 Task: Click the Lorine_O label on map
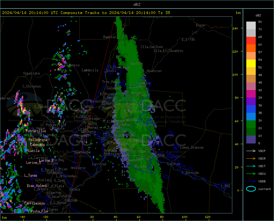33,163
